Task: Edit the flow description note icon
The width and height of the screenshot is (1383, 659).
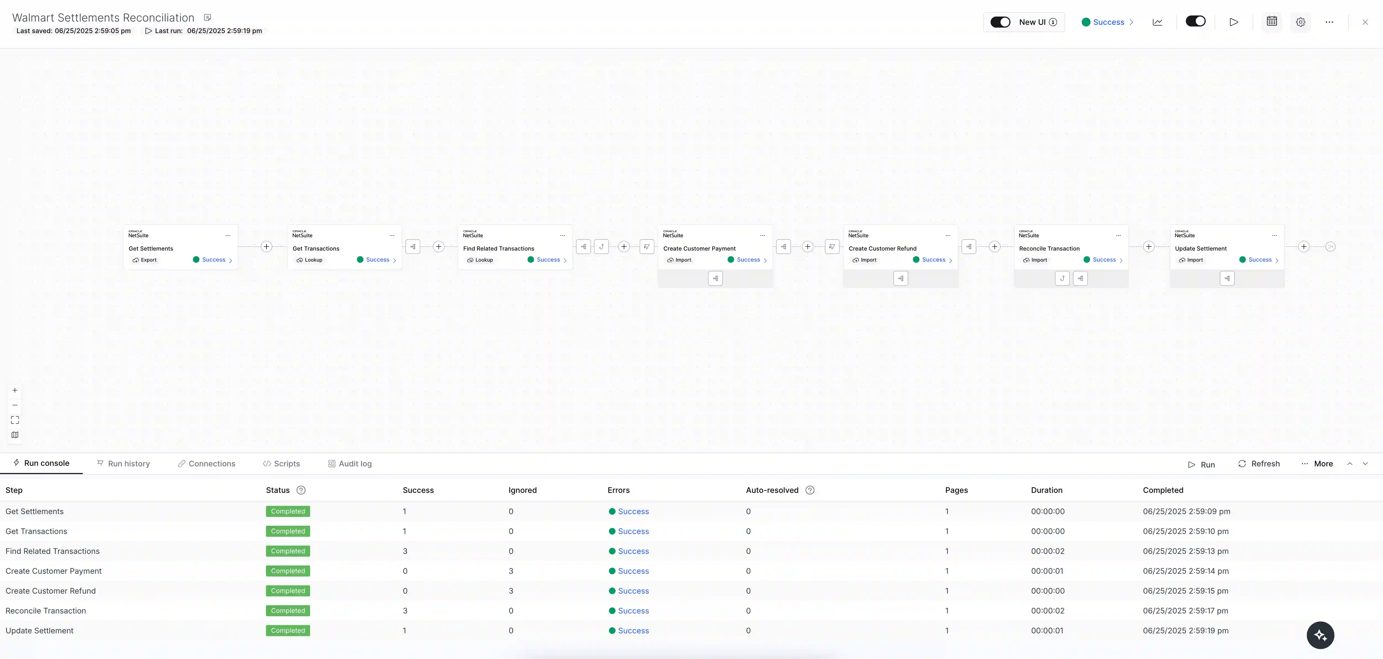Action: click(208, 18)
